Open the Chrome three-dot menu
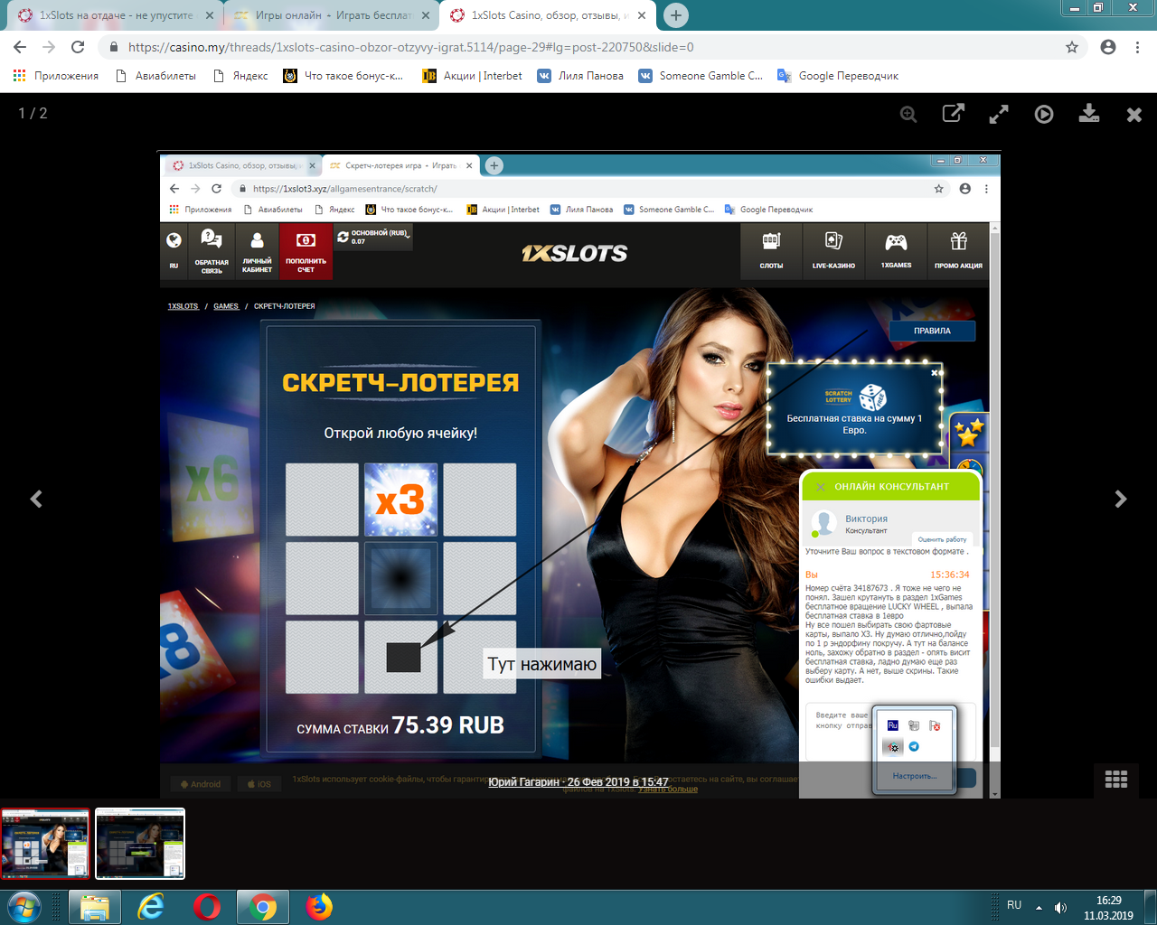This screenshot has height=925, width=1157. tap(1138, 47)
